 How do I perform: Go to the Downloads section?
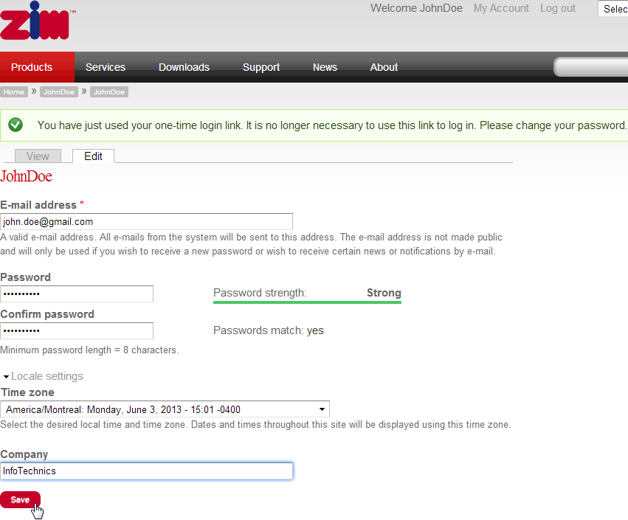click(184, 67)
